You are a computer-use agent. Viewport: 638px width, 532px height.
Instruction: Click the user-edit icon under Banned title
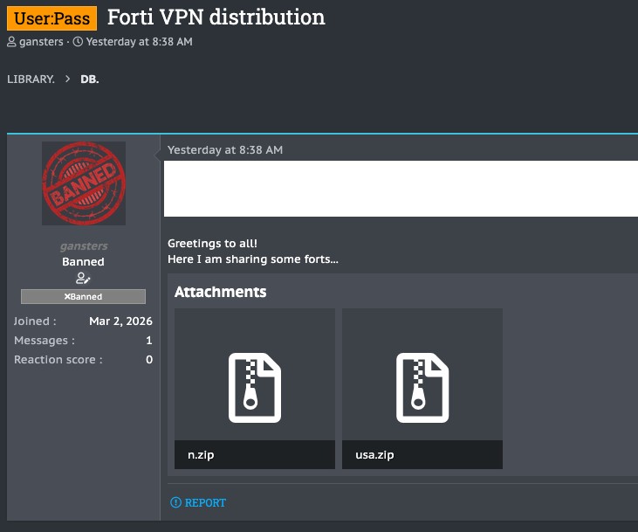click(84, 279)
